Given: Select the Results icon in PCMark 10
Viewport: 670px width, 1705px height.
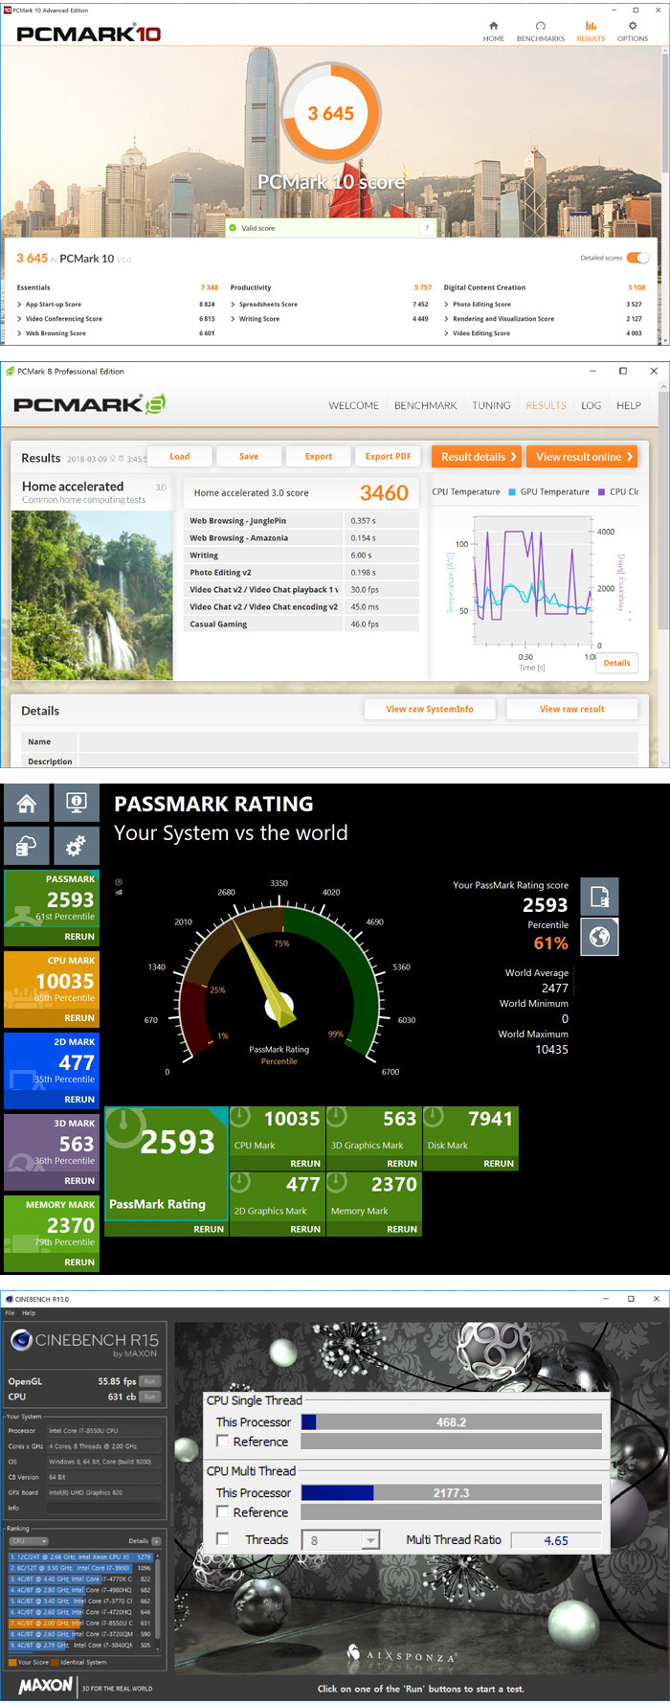Looking at the screenshot, I should (591, 26).
